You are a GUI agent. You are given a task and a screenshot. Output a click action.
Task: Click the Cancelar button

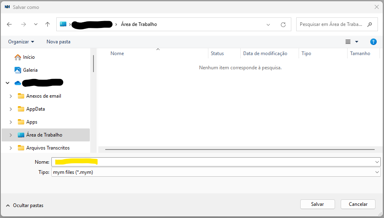click(358, 204)
